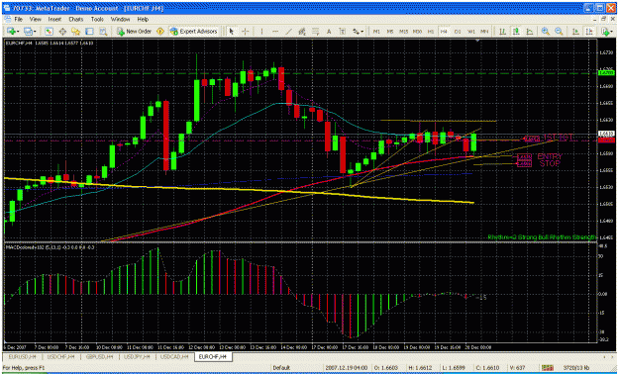Open the Charts menu
This screenshot has height=374, width=619.
76,19
